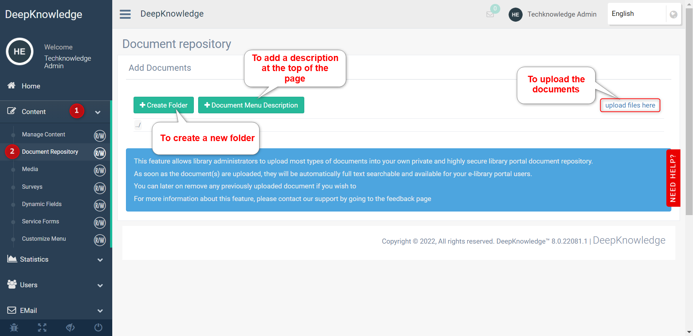Expand the EMail menu chevron
Image resolution: width=693 pixels, height=336 pixels.
[100, 311]
